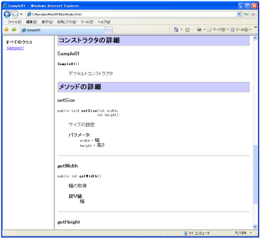
Task: Click the パラメータ: label
Action: [79, 135]
